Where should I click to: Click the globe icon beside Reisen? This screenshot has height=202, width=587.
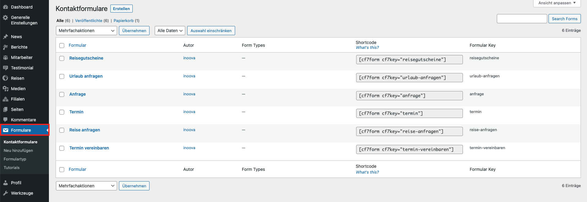(6, 78)
